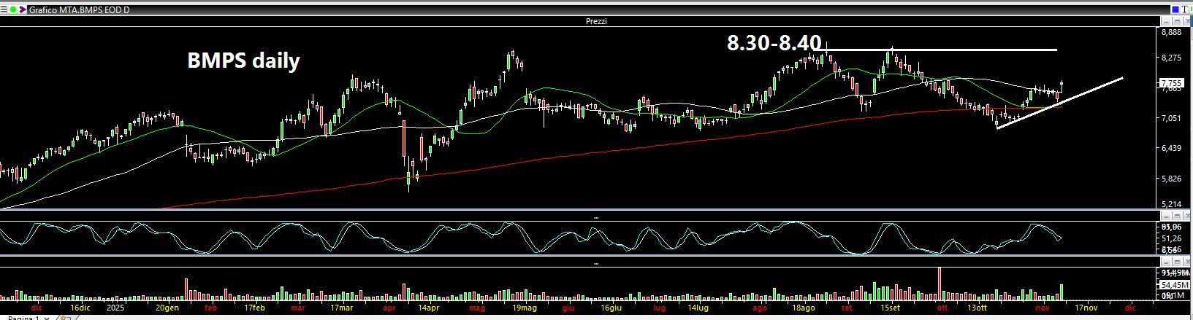Close the Prezzi chart pane
Screen dimensions: 1193x320
click(1187, 21)
